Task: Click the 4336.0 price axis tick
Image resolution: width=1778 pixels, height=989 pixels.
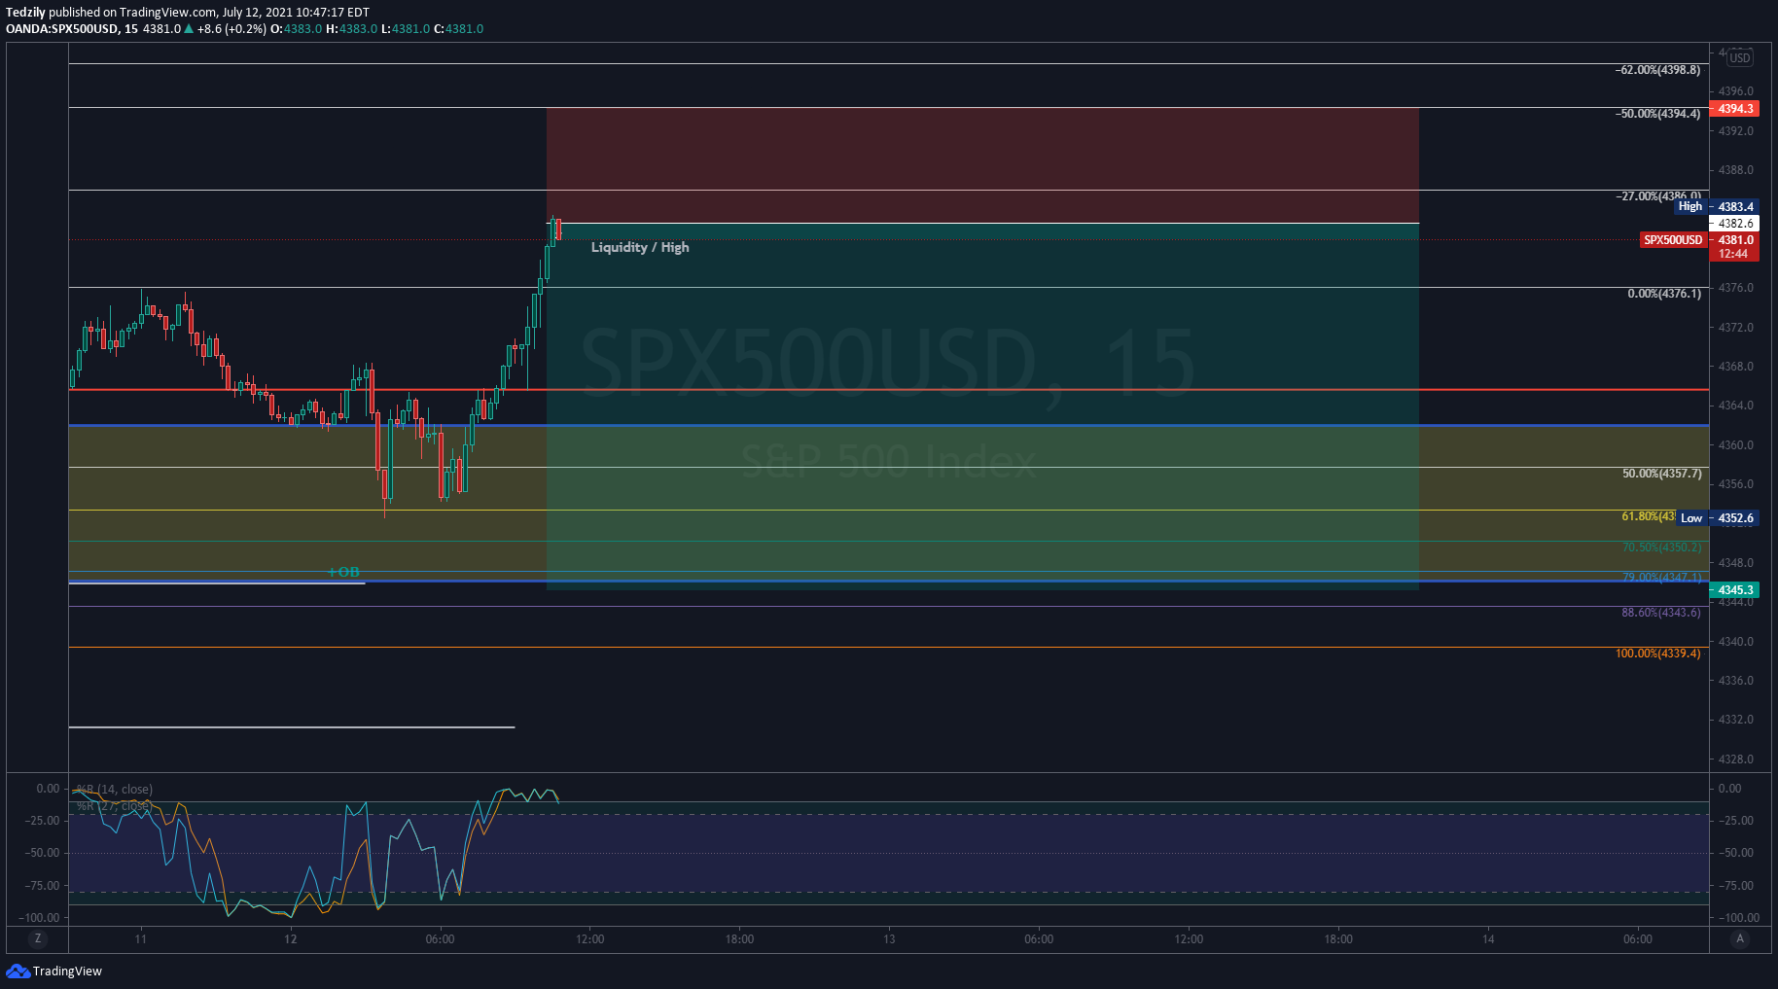Action: [x=1736, y=680]
